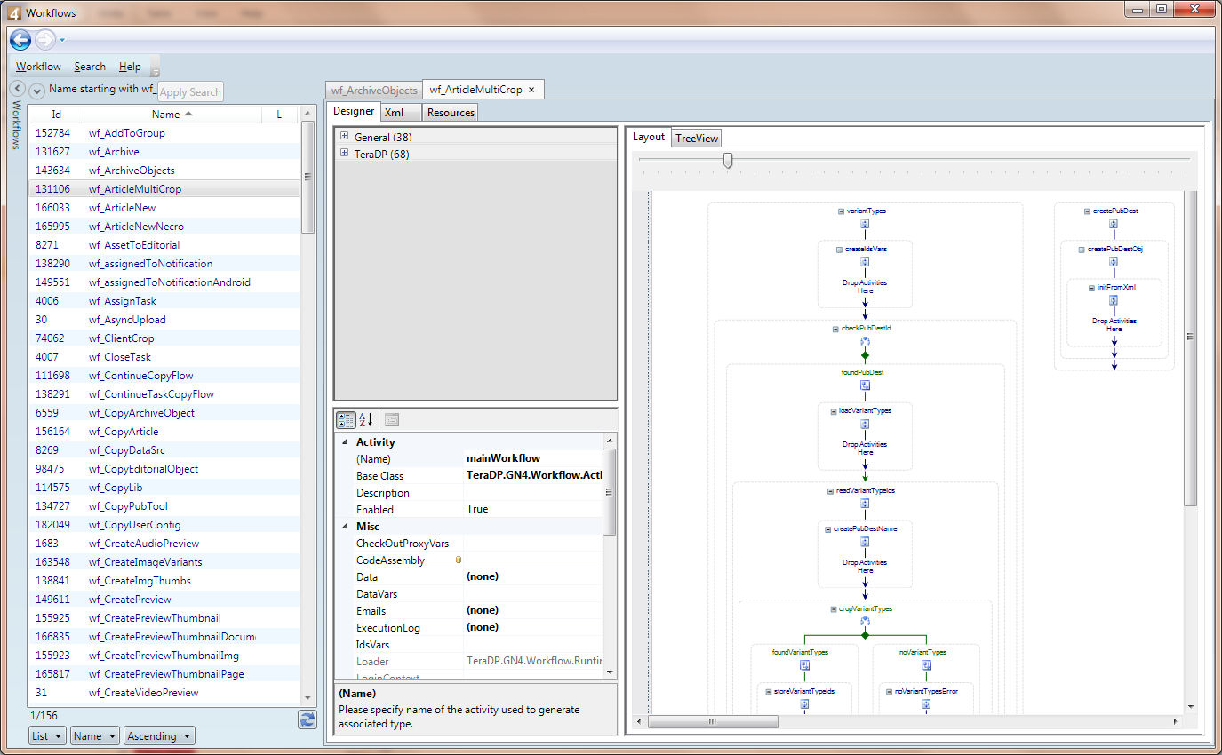Collapse the createIdsVars activity box
The width and height of the screenshot is (1222, 755).
click(x=838, y=250)
